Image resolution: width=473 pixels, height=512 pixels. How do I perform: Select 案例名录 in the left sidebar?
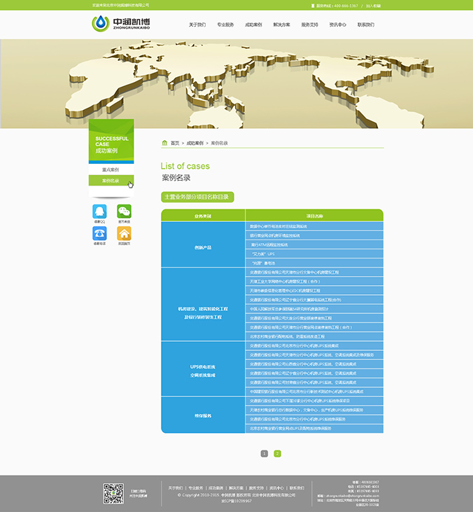click(111, 181)
